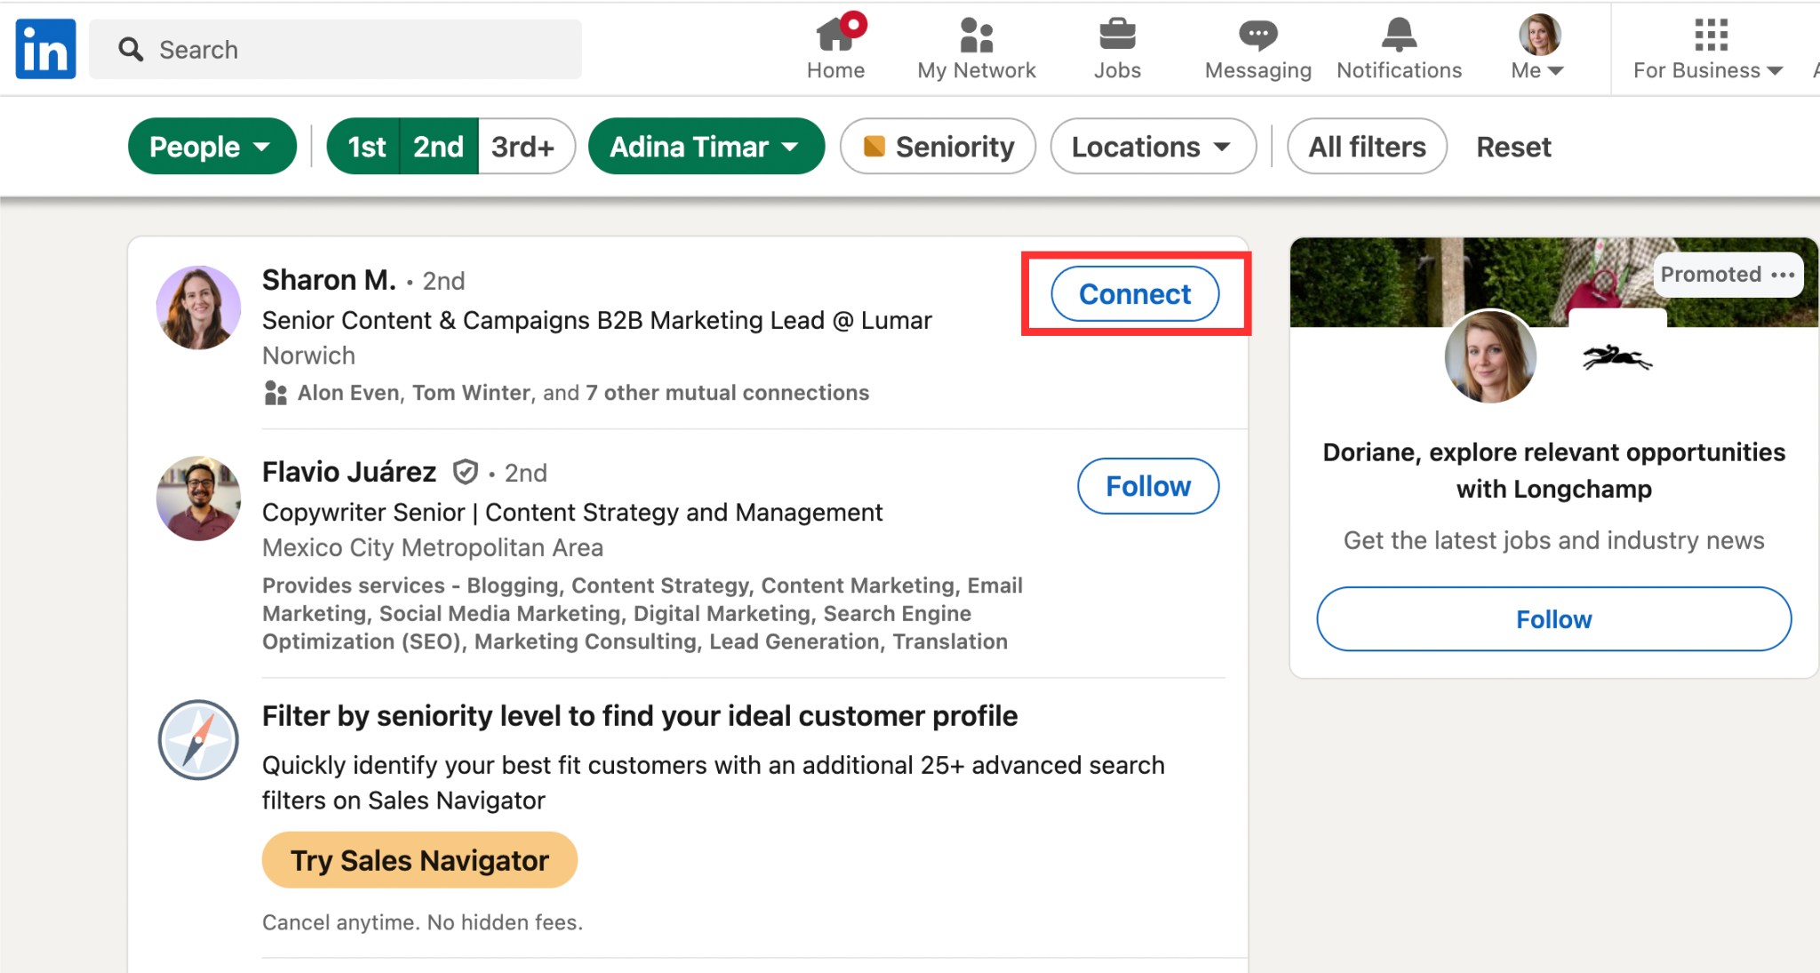Open All filters panel

1367,147
